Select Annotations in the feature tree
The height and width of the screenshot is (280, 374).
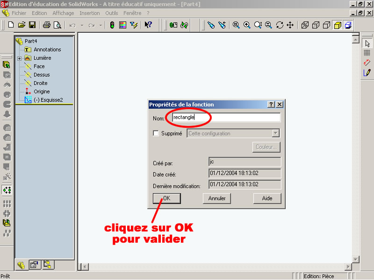coord(47,49)
